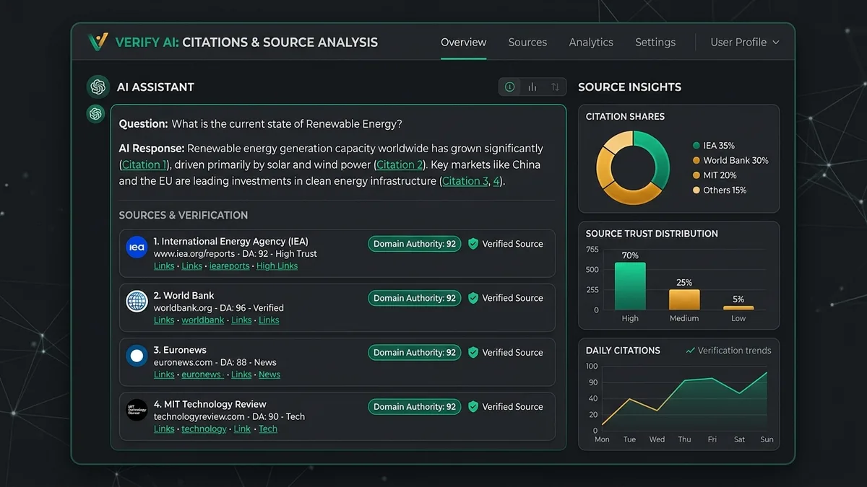
Task: Select the info view icon in toolbar
Action: tap(510, 87)
